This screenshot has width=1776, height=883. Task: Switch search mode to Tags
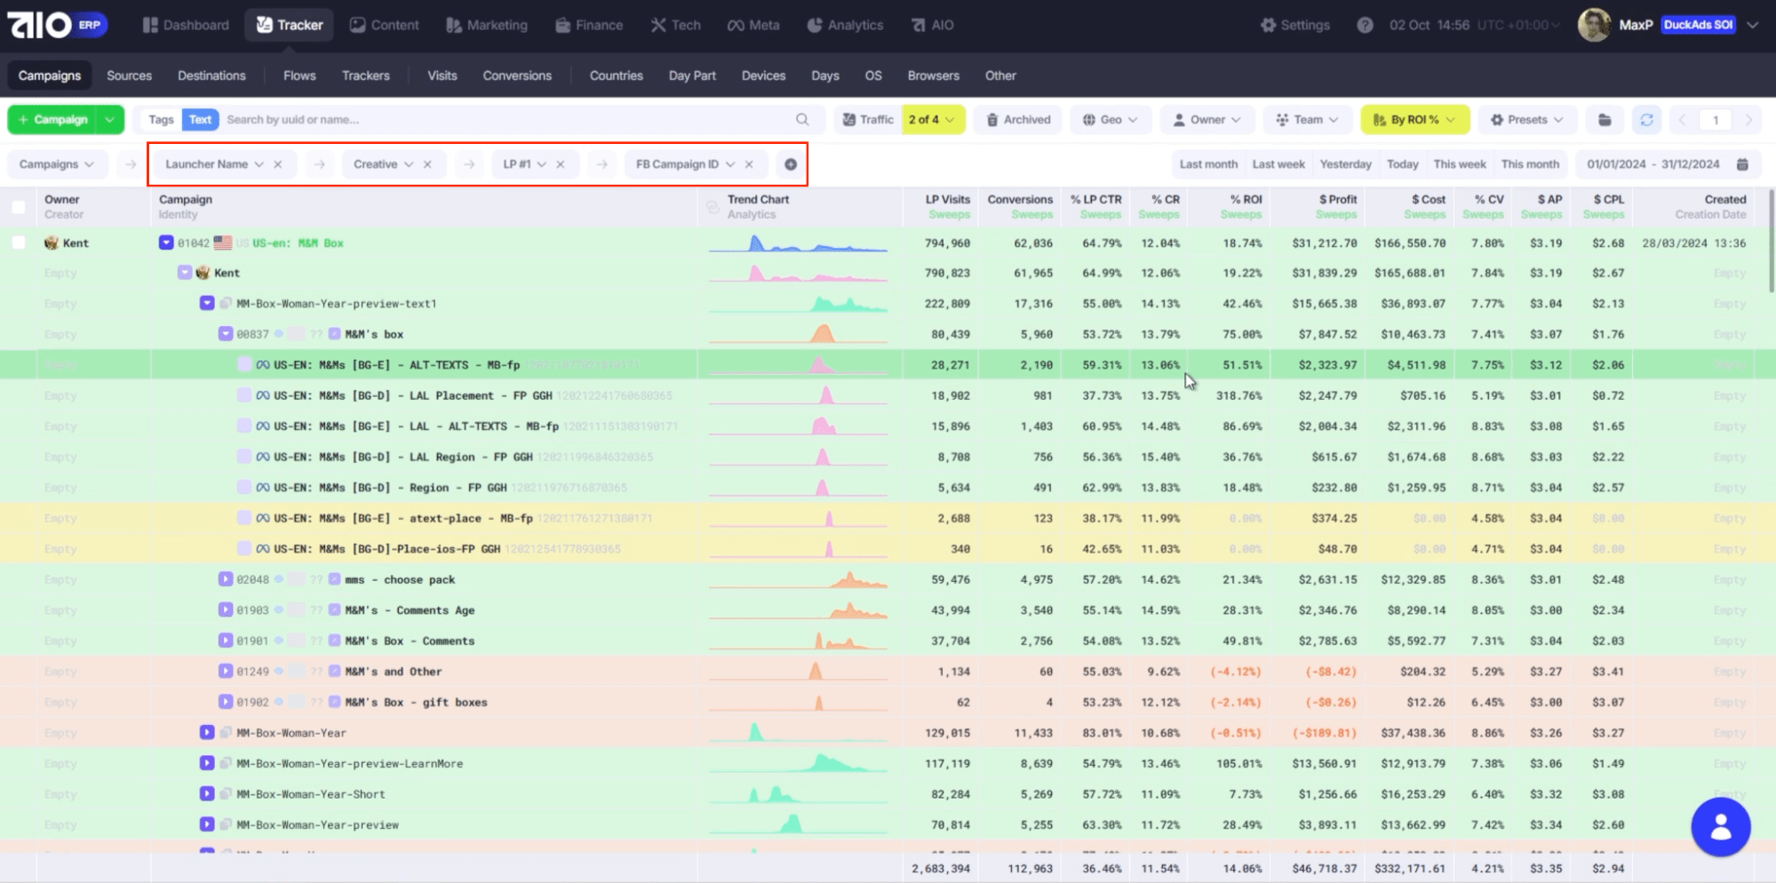point(161,120)
